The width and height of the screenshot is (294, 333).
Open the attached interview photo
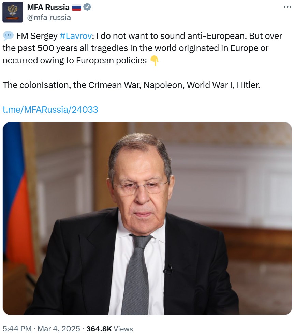coord(147,218)
